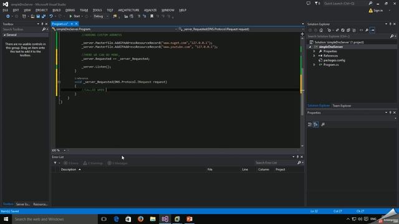Expand the Properties node in Solution Explorer
Viewport: 399px width, 224px height.
click(314, 51)
